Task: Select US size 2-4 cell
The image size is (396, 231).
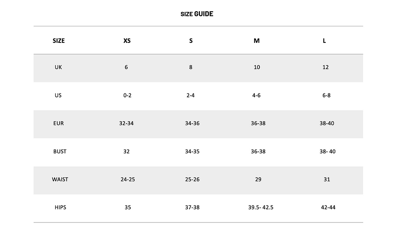Action: coord(191,95)
